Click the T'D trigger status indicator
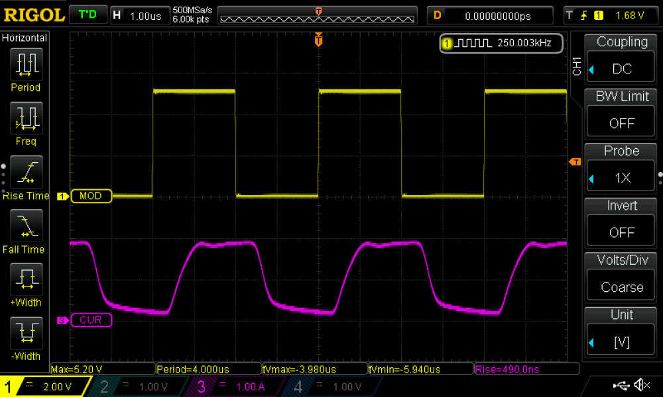This screenshot has height=397, width=663. pyautogui.click(x=88, y=15)
